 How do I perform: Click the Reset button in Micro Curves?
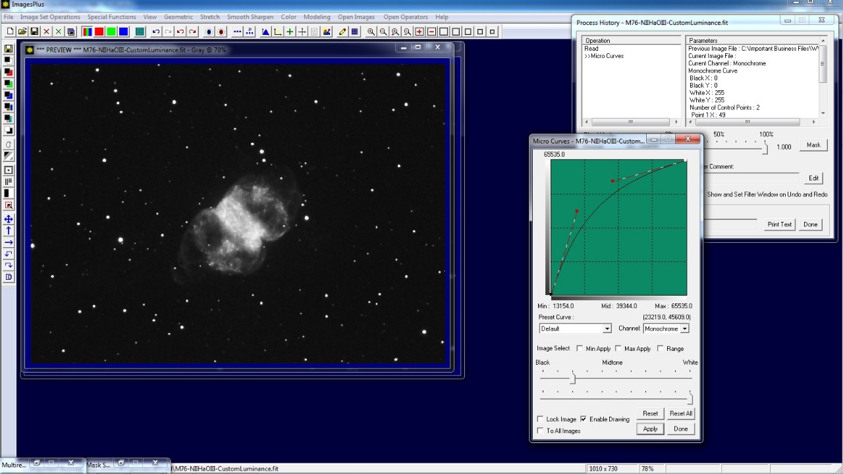point(650,413)
